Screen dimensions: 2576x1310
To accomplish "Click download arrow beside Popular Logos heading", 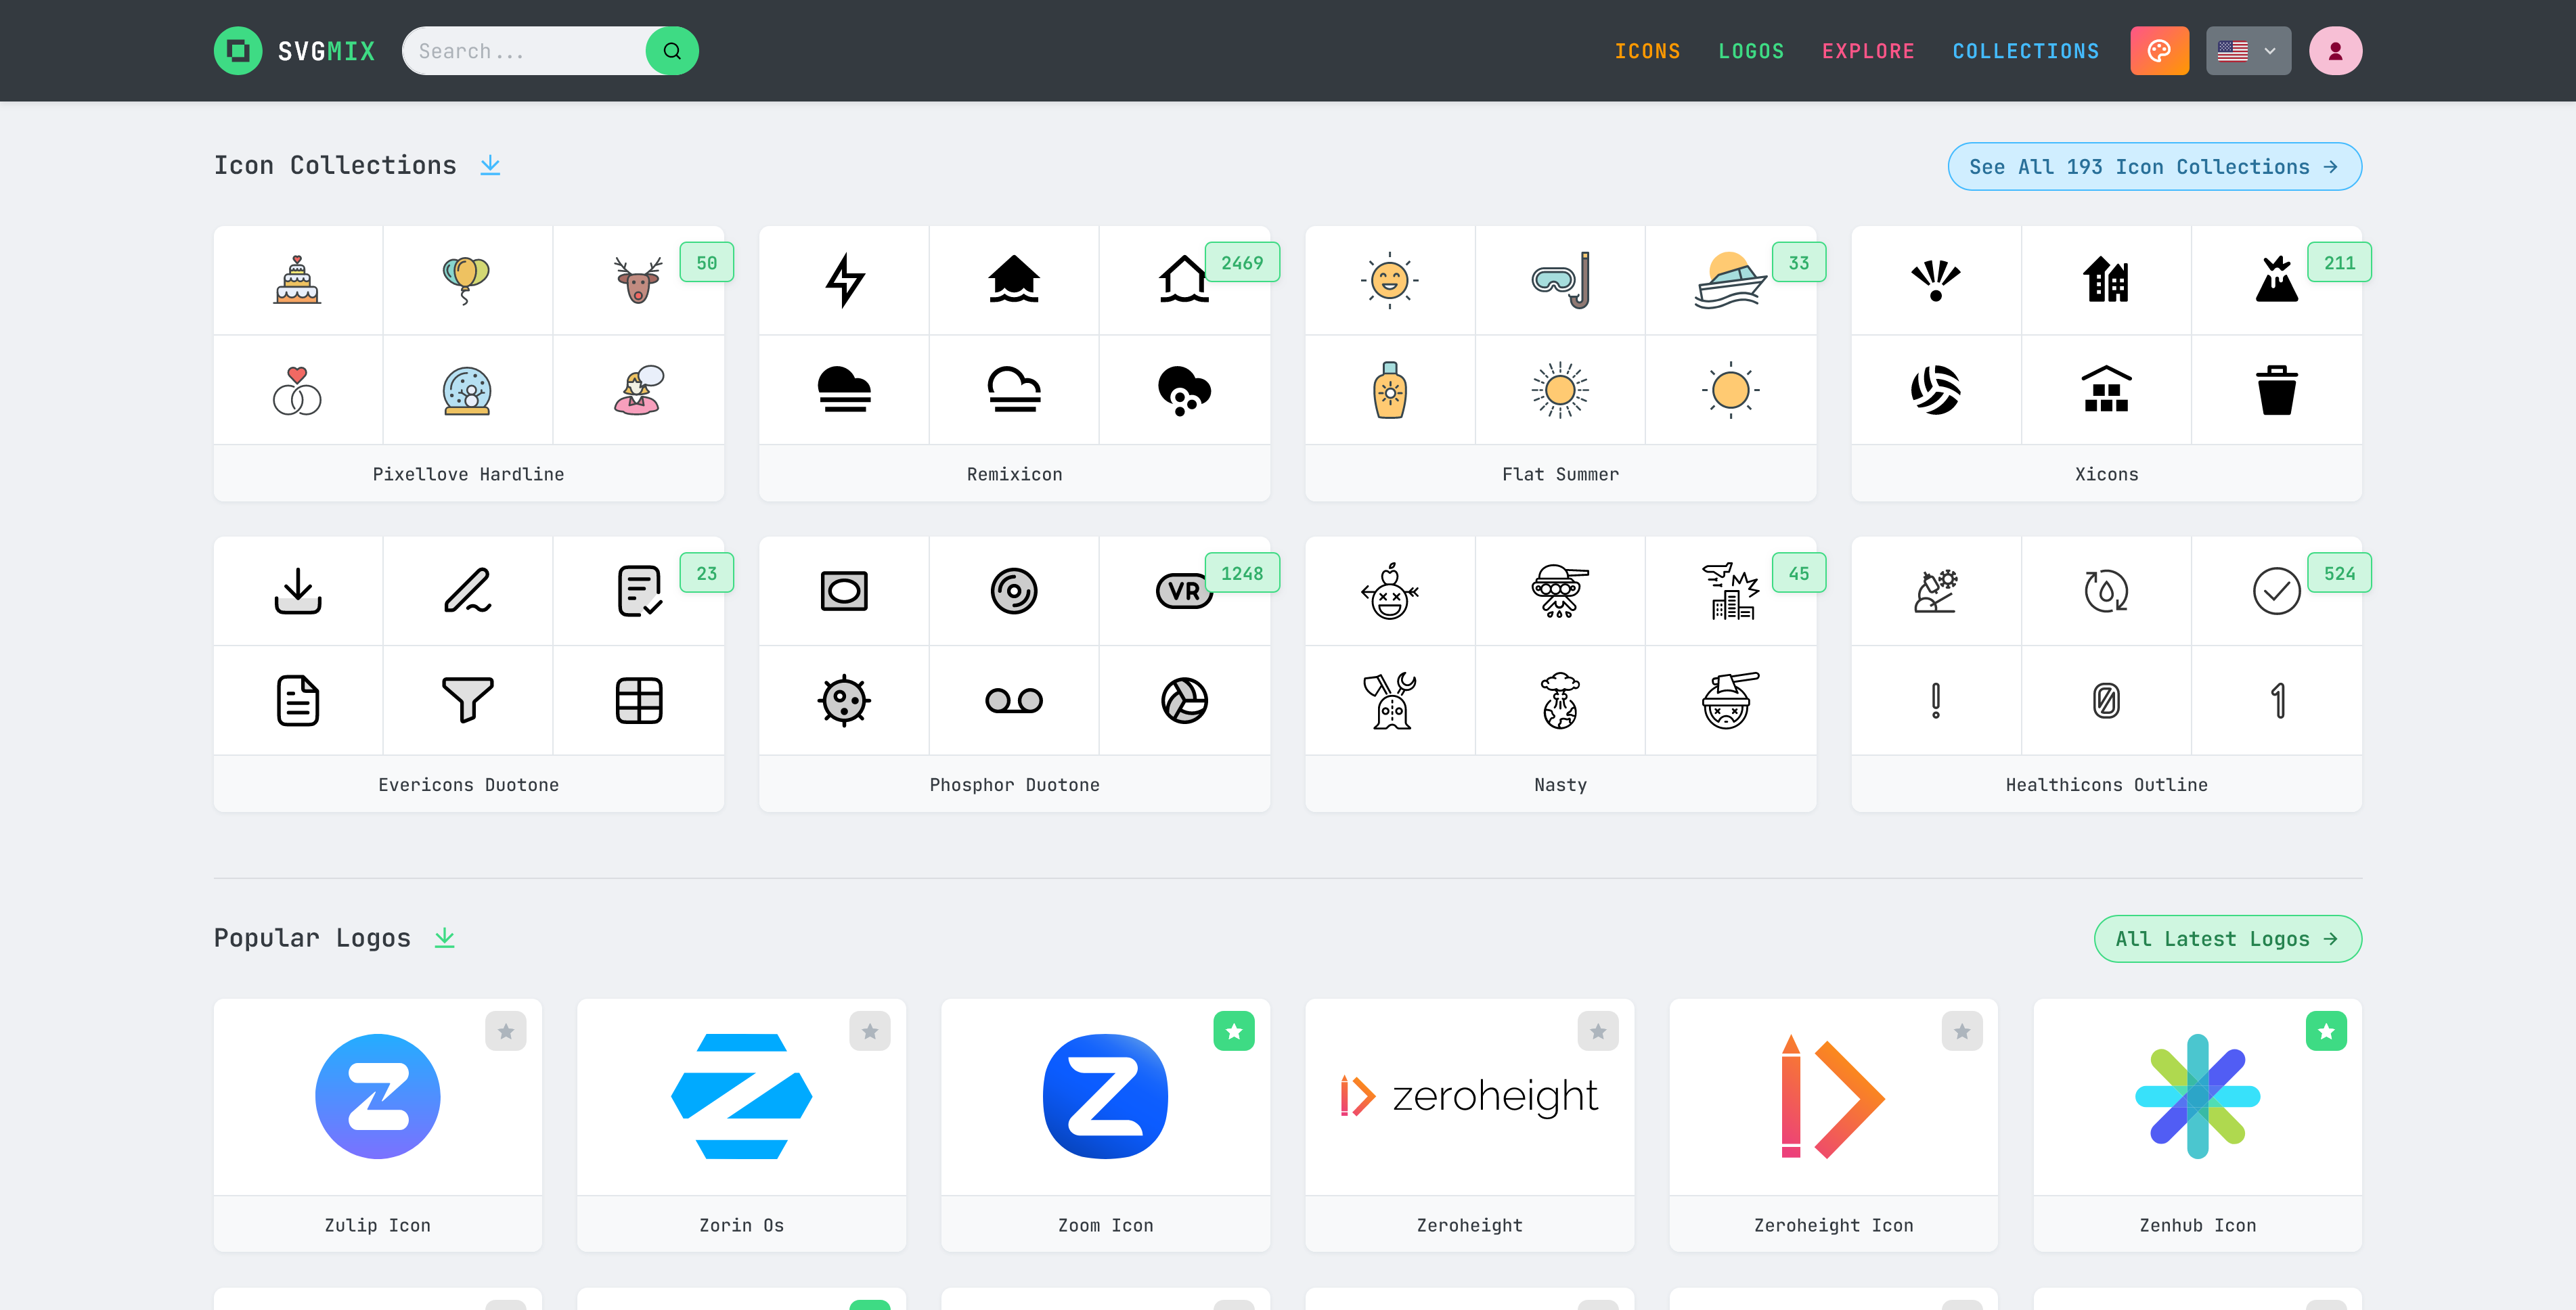I will (445, 938).
